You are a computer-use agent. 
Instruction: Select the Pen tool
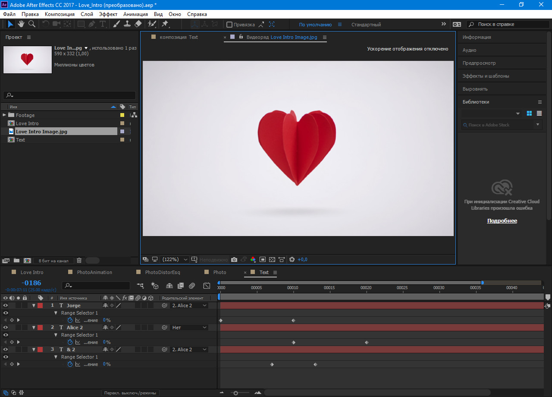92,24
